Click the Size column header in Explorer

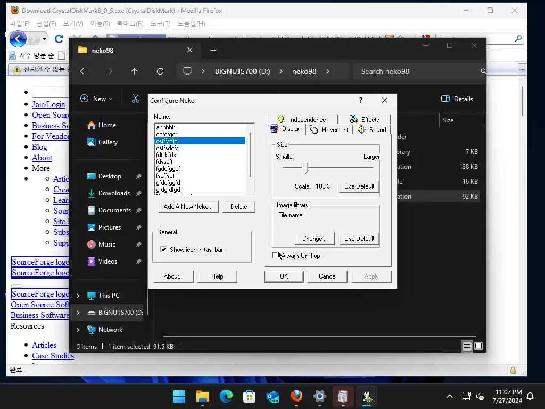click(x=460, y=120)
